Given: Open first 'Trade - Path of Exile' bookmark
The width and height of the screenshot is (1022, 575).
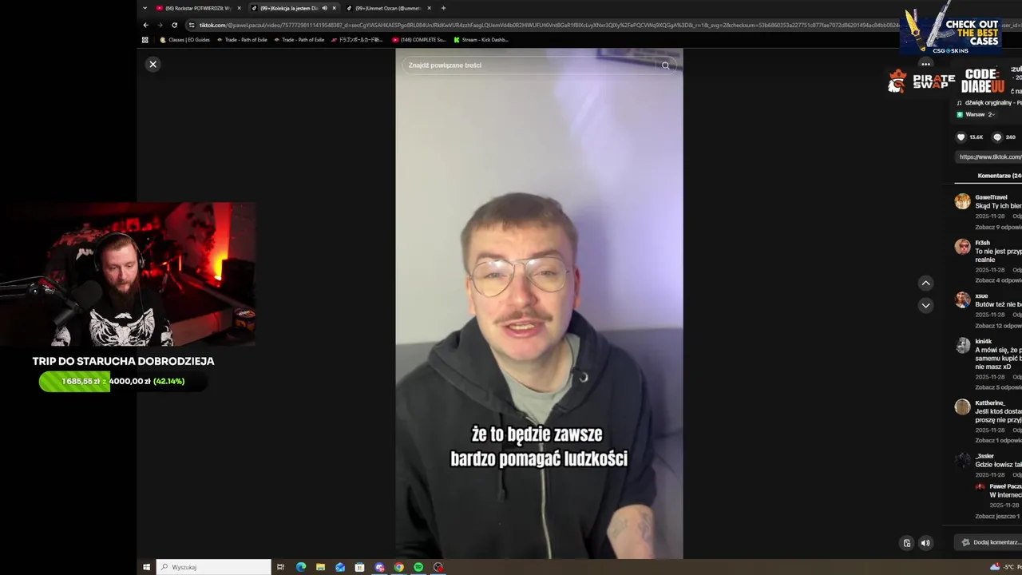Looking at the screenshot, I should click(242, 39).
